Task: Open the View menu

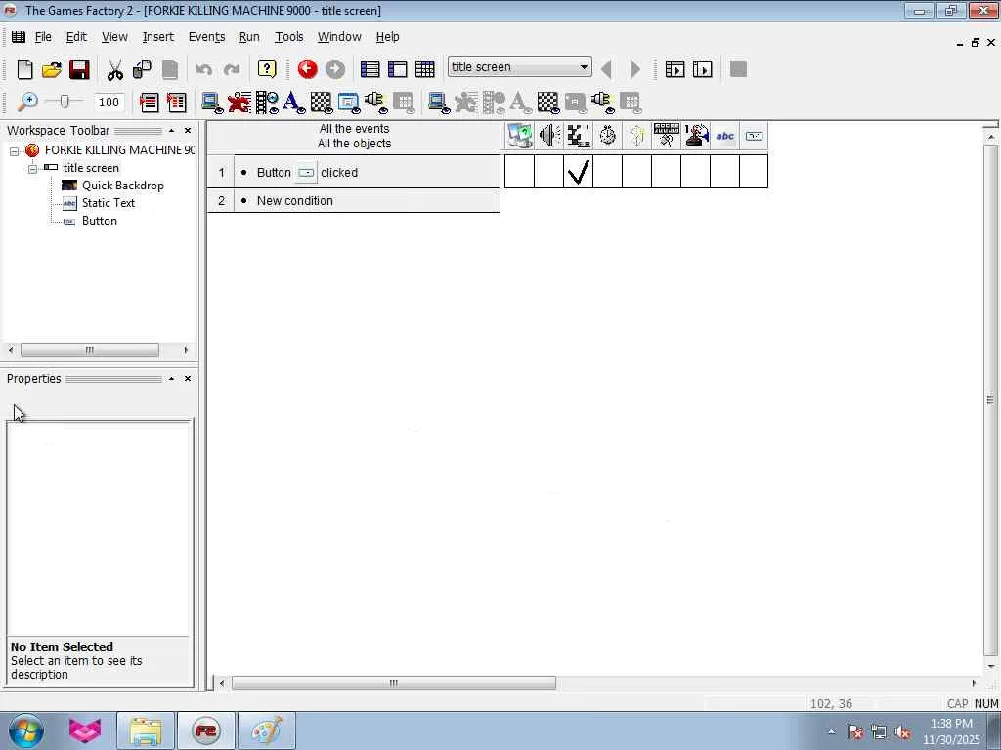Action: 114,37
